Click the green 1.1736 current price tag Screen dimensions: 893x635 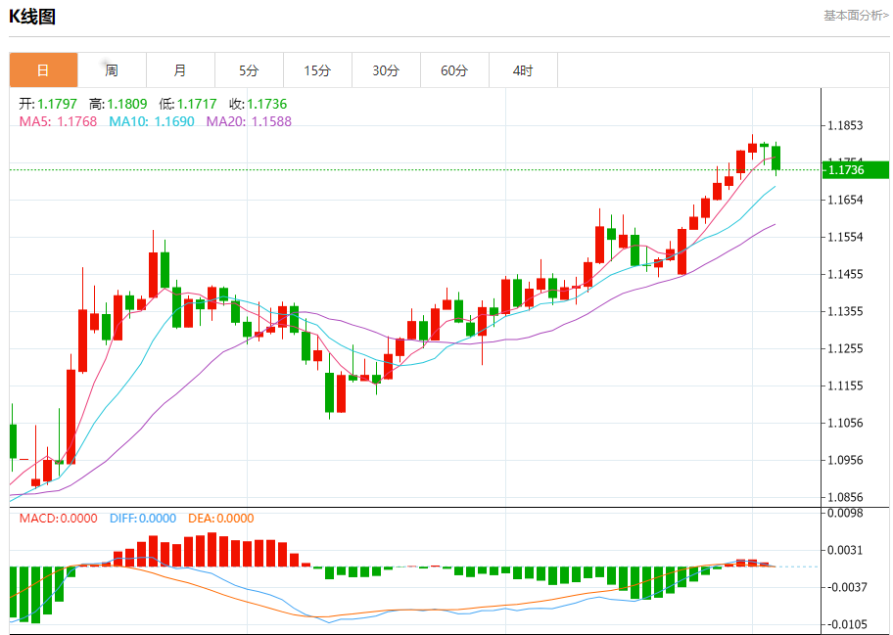(856, 169)
